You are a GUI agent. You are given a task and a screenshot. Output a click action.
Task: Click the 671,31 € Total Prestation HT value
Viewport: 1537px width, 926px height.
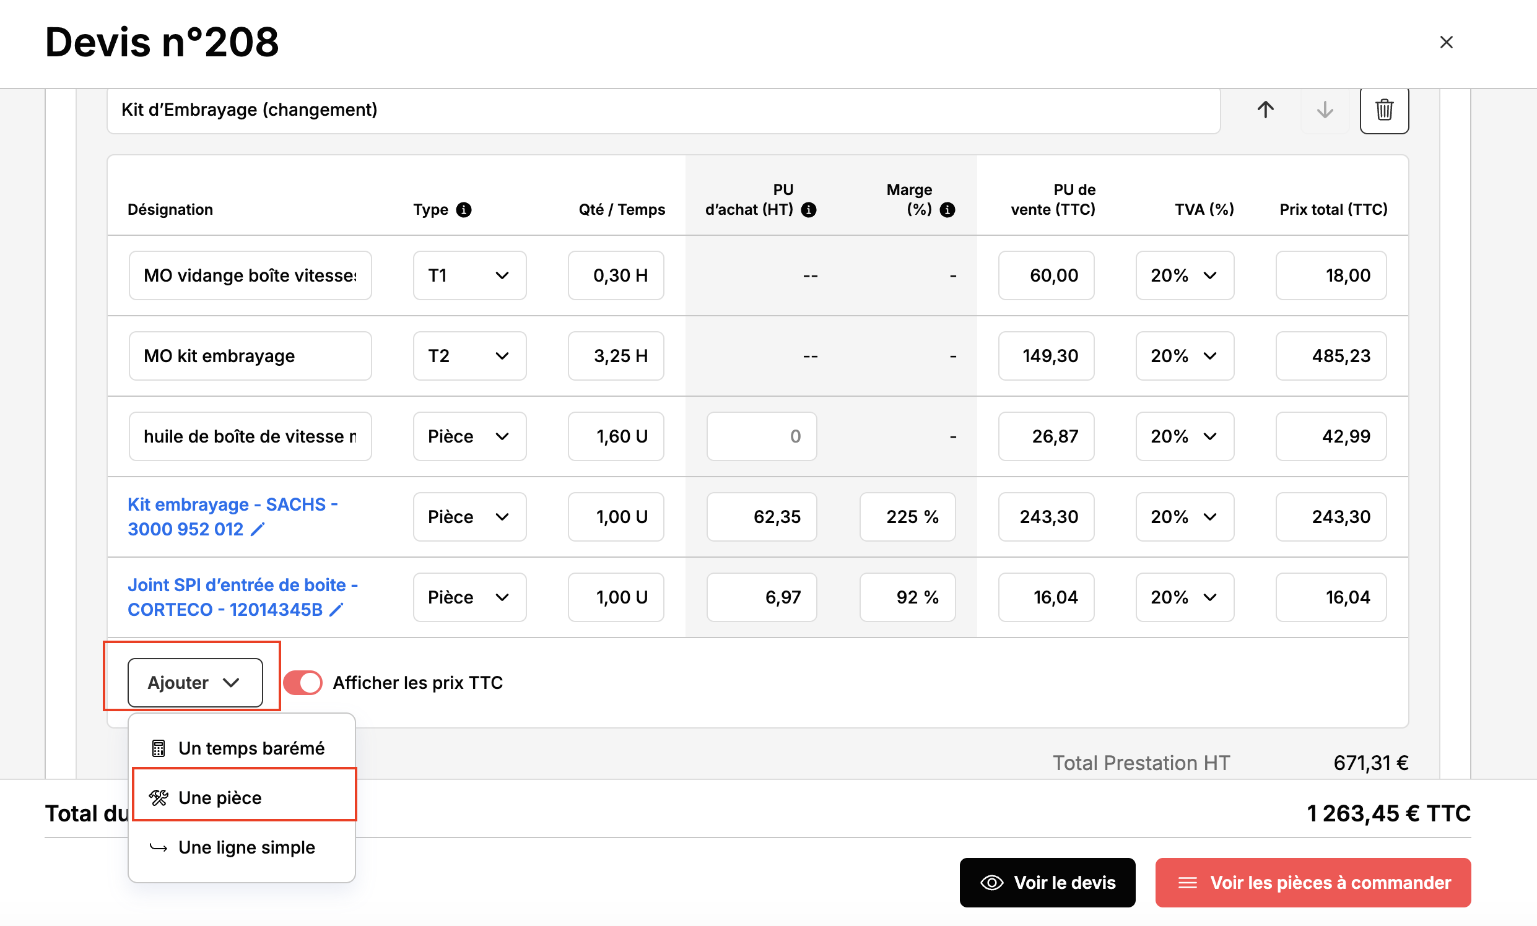[x=1370, y=763]
